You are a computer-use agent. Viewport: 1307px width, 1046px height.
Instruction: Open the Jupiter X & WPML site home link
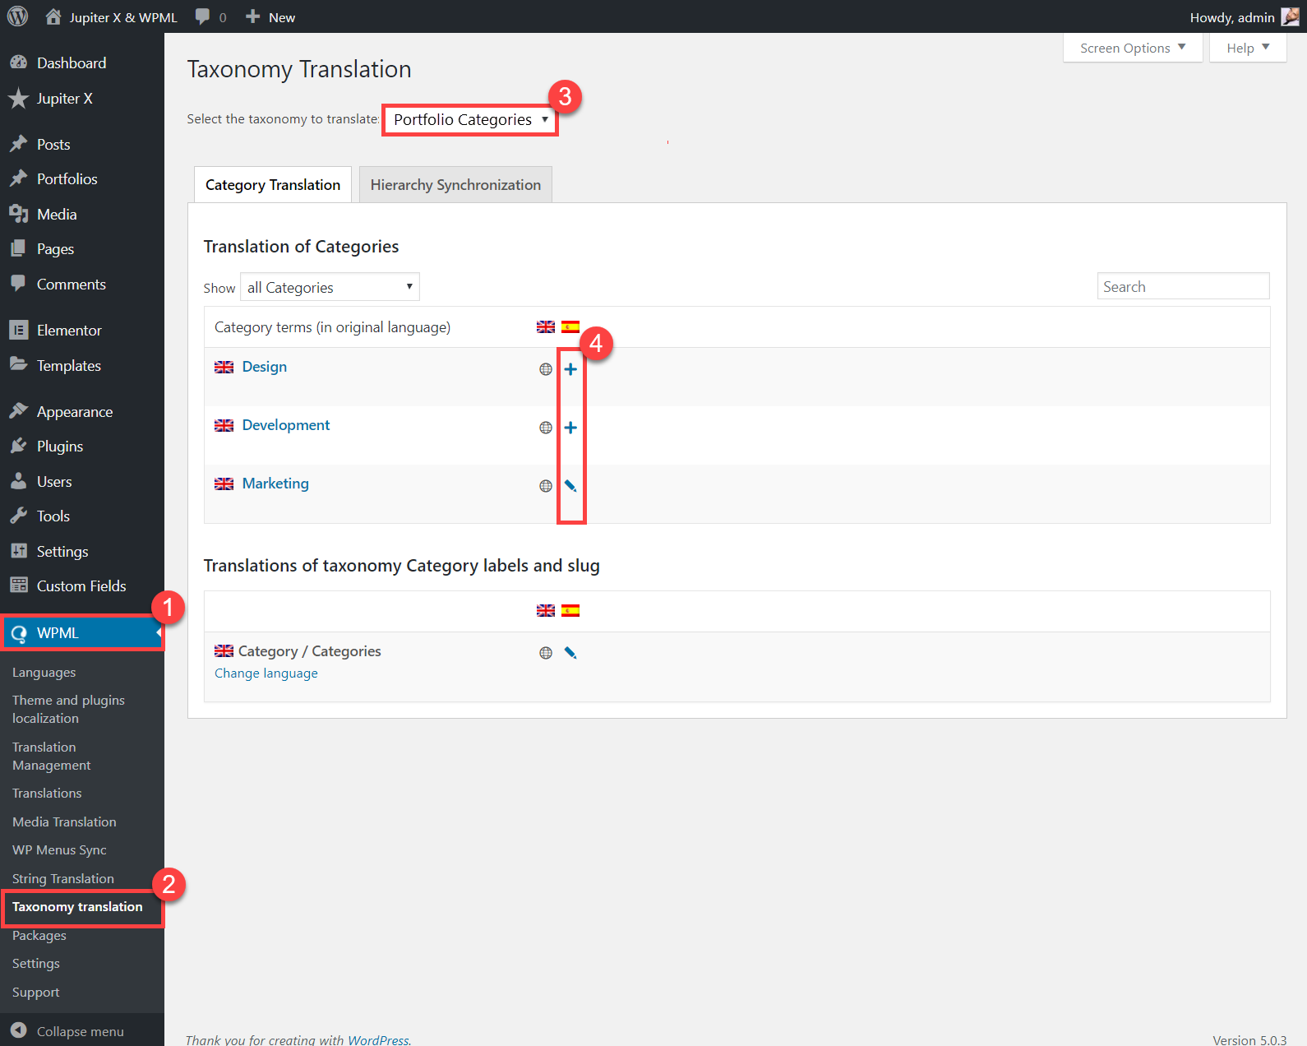coord(111,17)
